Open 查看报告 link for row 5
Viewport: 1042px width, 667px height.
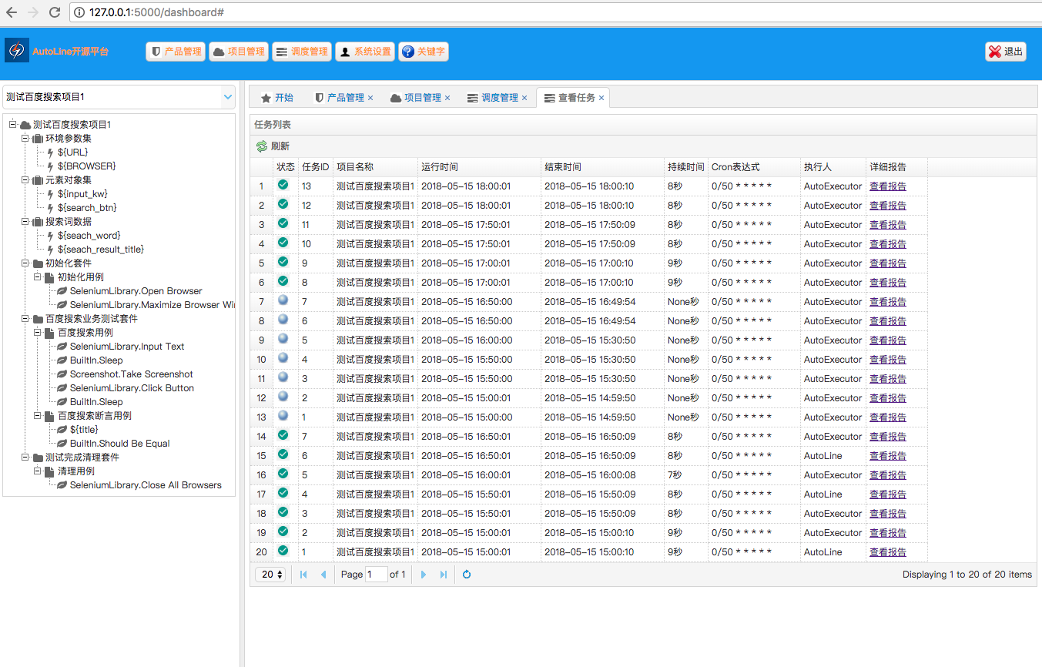point(888,263)
